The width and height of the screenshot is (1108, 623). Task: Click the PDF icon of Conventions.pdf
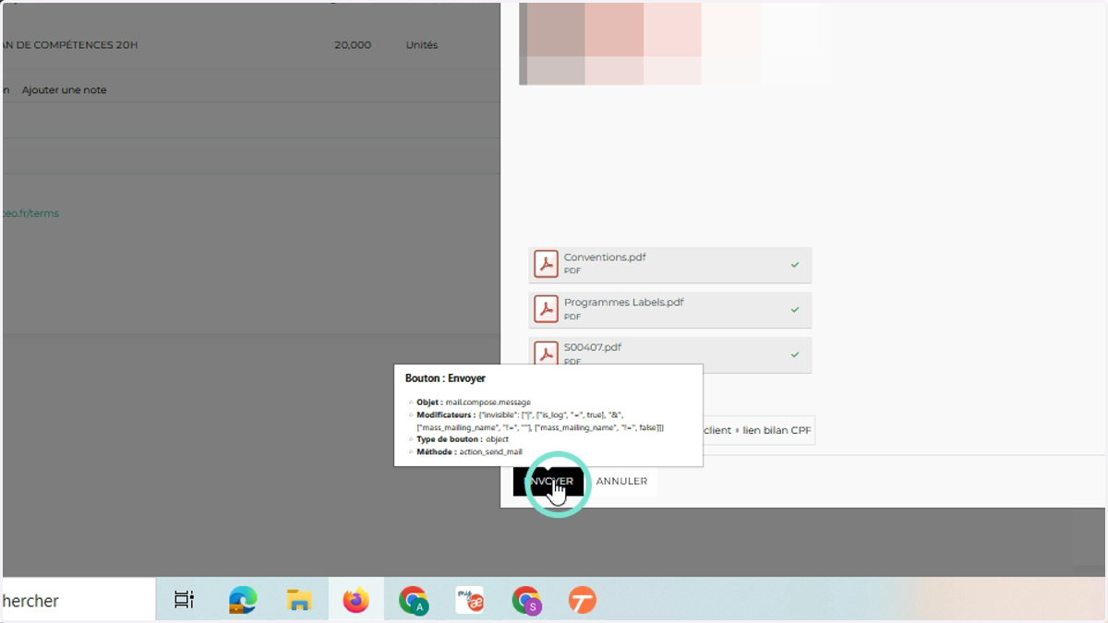(546, 265)
